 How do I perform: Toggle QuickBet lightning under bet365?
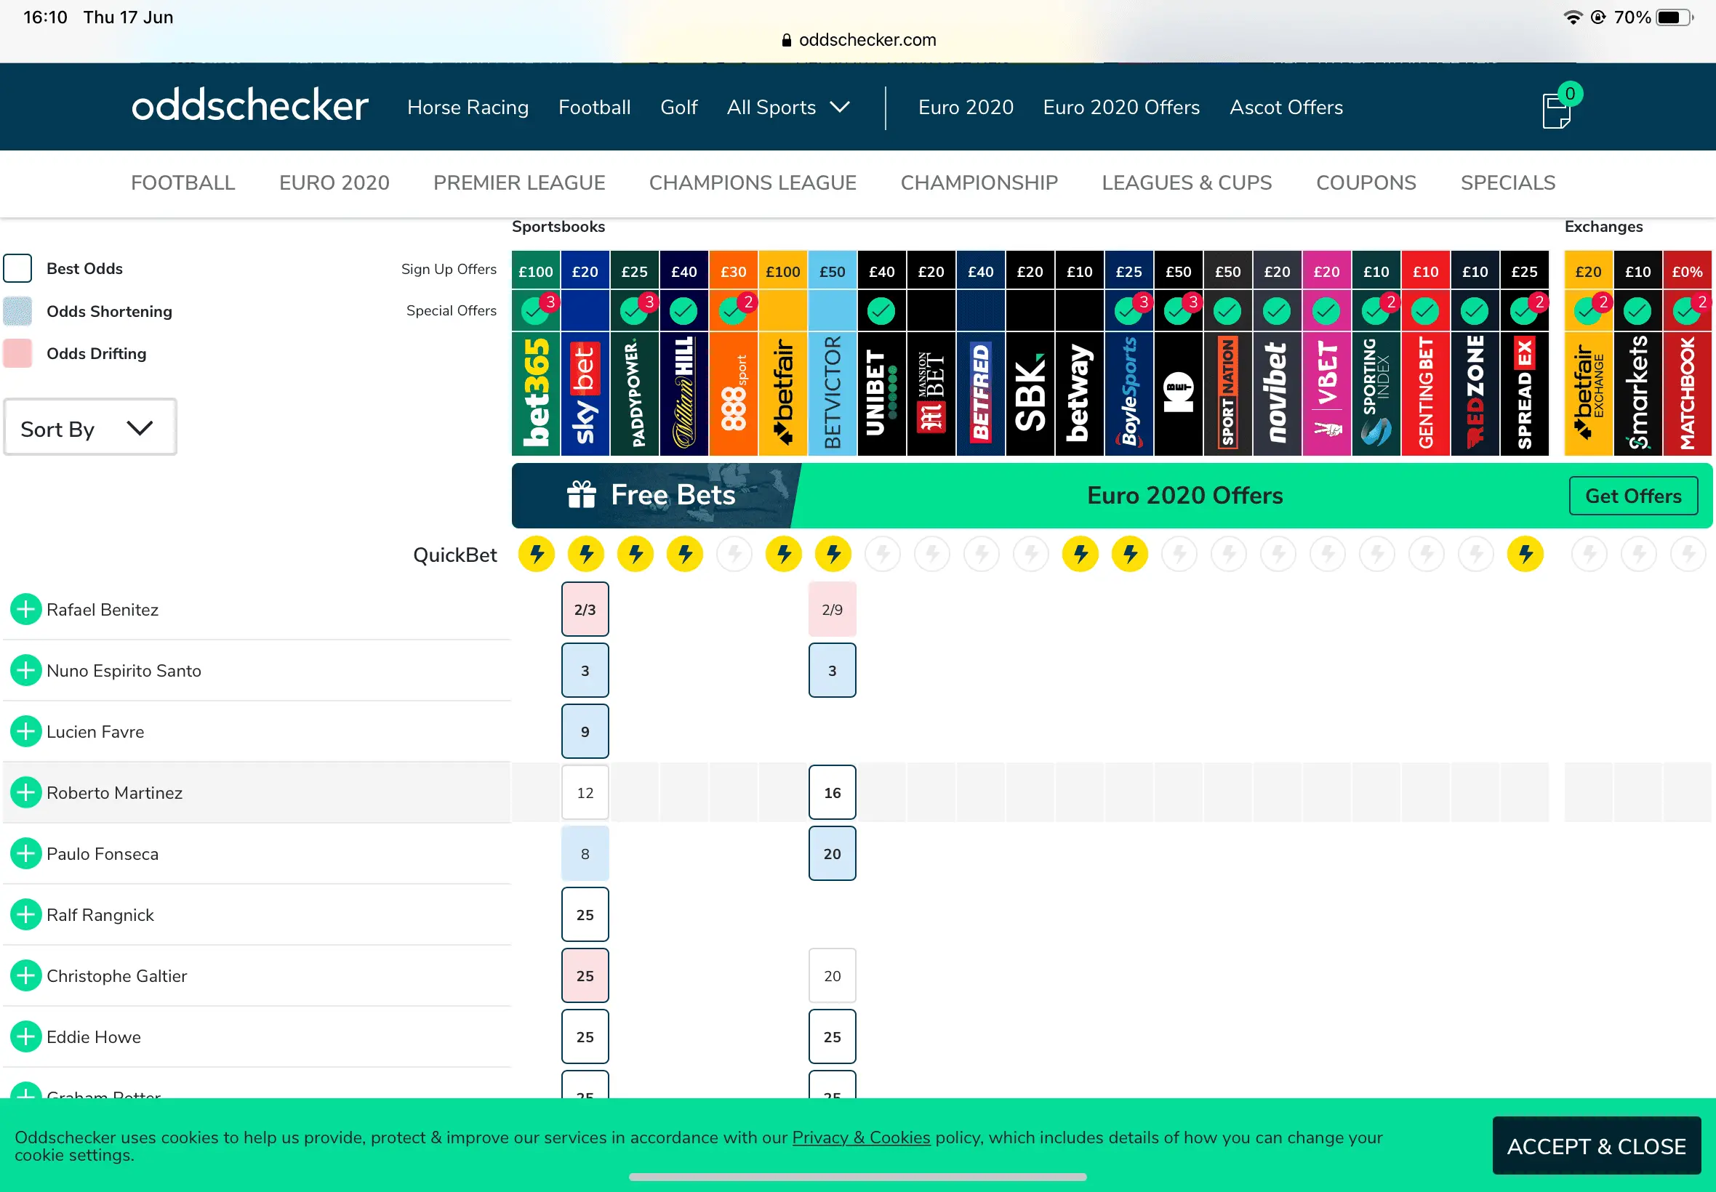tap(537, 554)
